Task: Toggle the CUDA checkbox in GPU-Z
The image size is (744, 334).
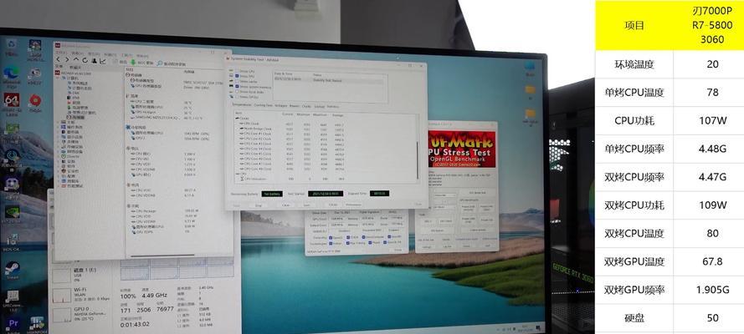Action: click(348, 237)
